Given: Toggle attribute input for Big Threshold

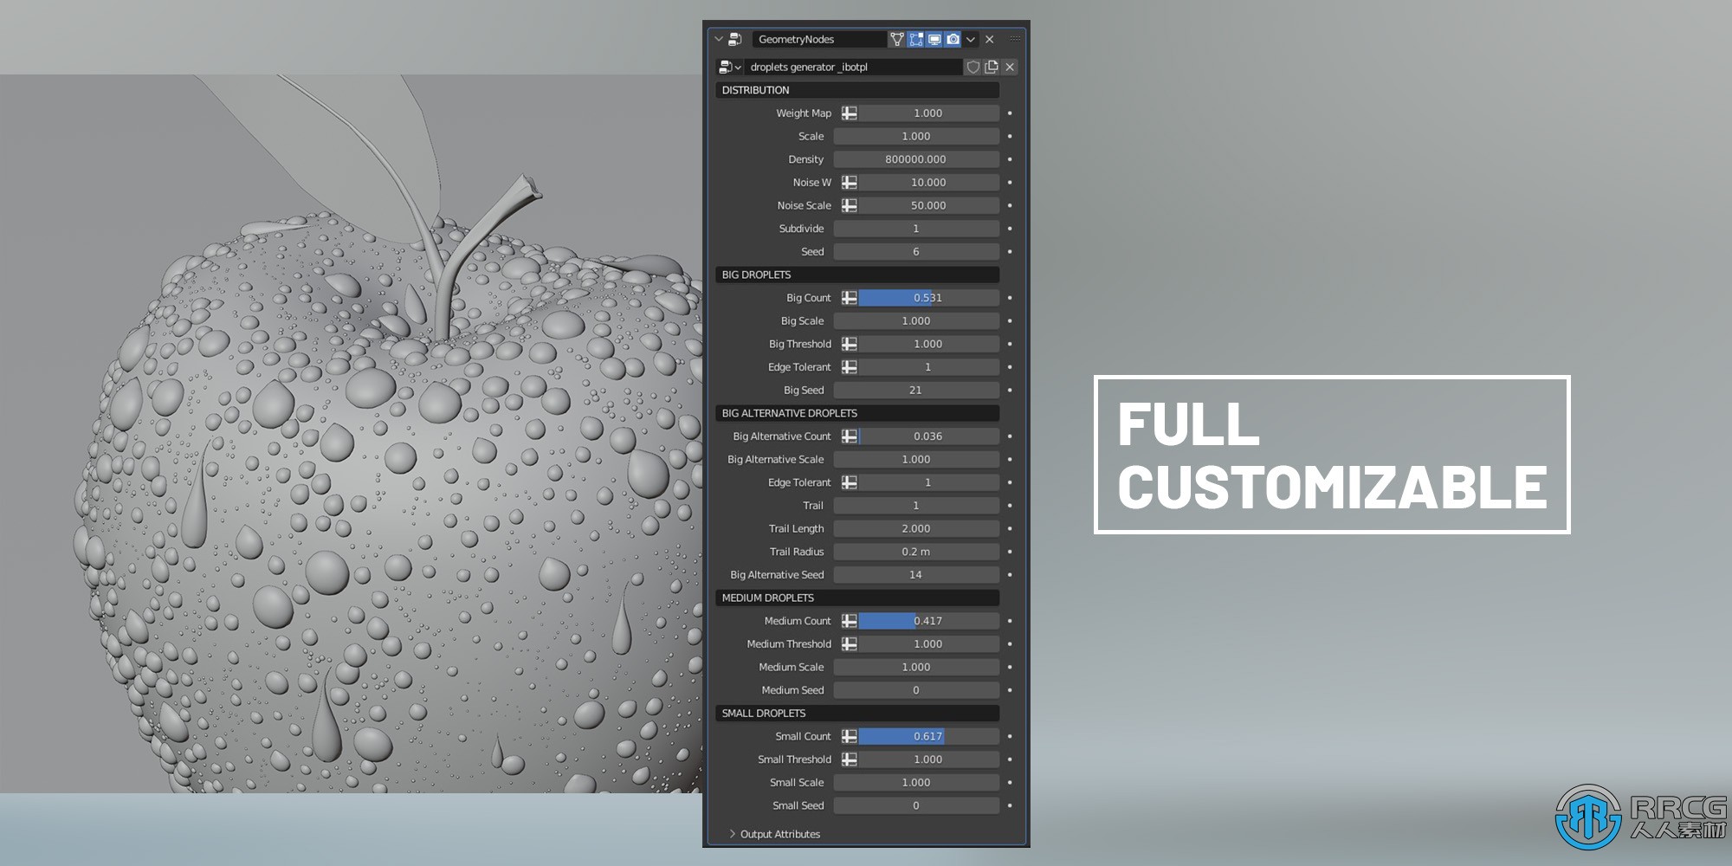Looking at the screenshot, I should tap(850, 344).
